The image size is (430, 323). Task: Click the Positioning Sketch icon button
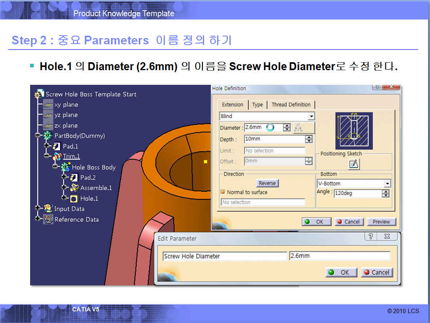click(354, 164)
